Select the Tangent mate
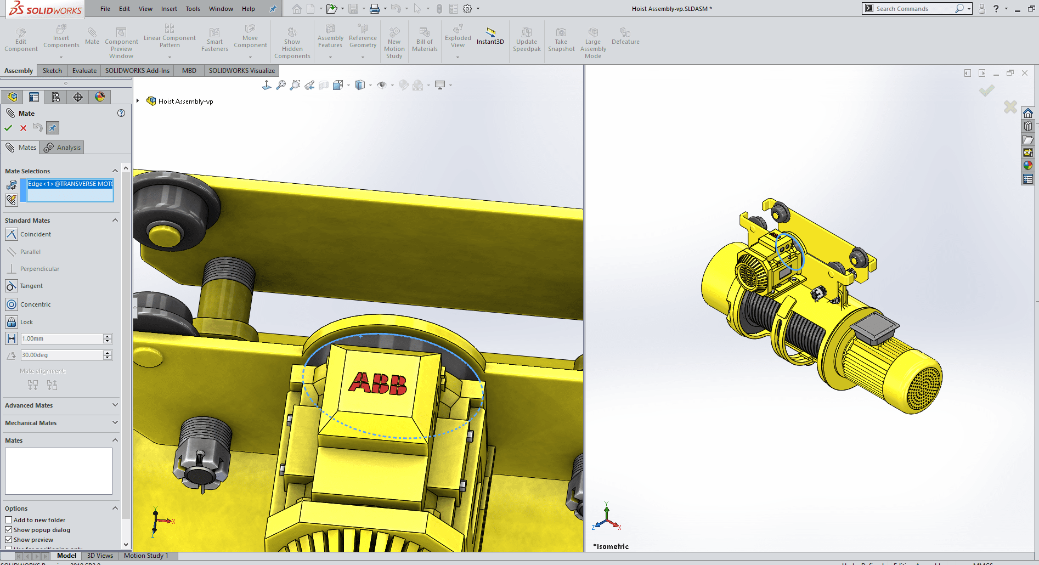The image size is (1039, 565). (12, 286)
